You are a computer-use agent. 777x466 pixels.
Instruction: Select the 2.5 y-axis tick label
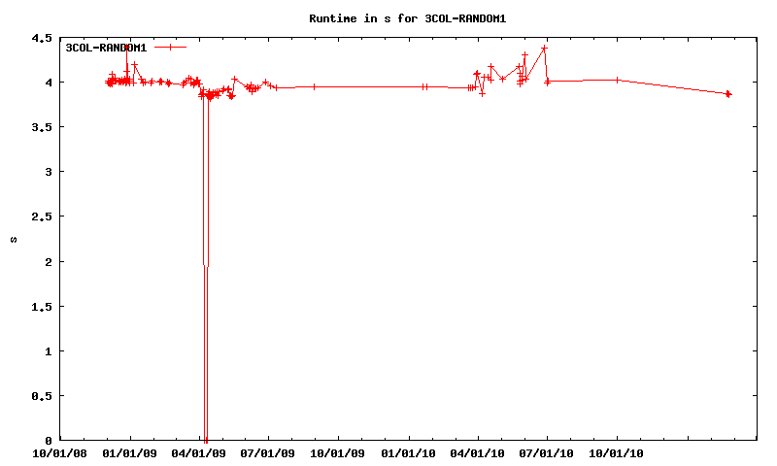pos(42,216)
